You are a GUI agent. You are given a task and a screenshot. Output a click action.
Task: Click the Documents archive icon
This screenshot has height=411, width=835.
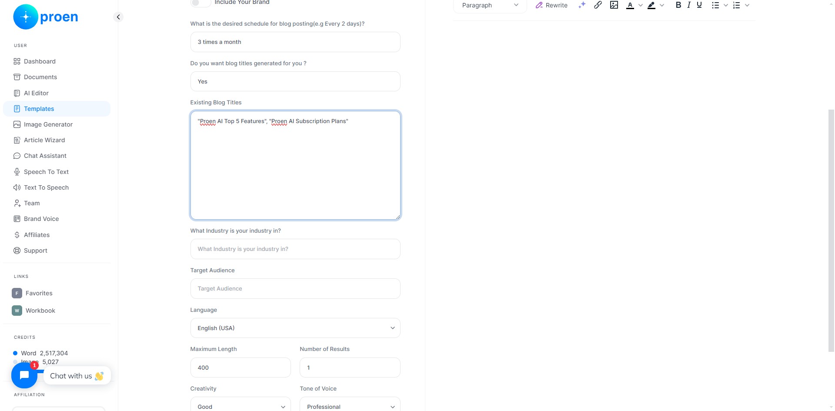(x=17, y=77)
